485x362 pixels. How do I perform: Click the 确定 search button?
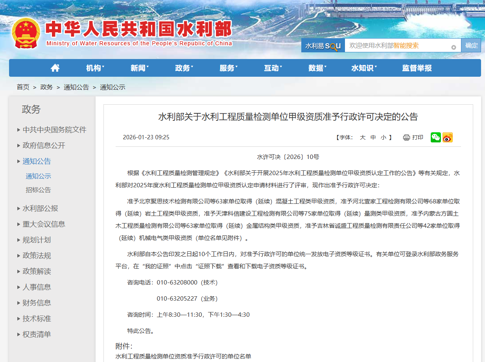471,45
